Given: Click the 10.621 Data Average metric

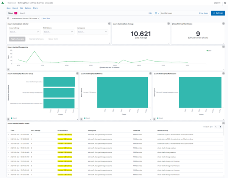Looking at the screenshot, I should pos(141,34).
